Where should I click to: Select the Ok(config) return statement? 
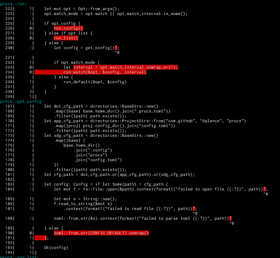56,248
